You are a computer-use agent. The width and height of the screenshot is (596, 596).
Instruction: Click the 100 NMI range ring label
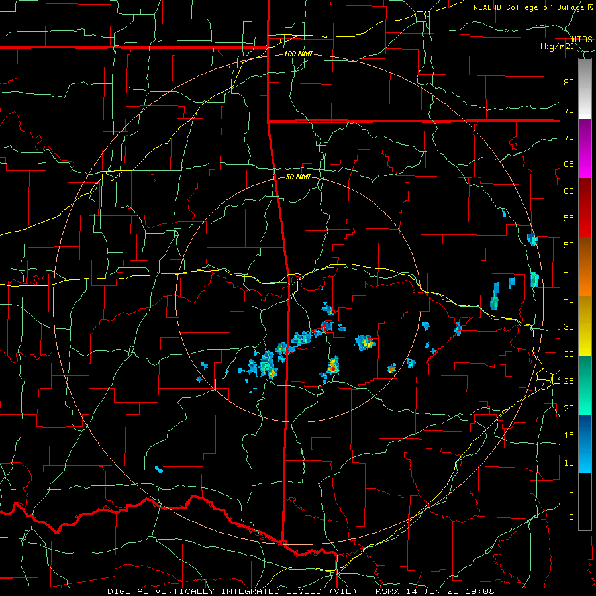click(x=298, y=54)
